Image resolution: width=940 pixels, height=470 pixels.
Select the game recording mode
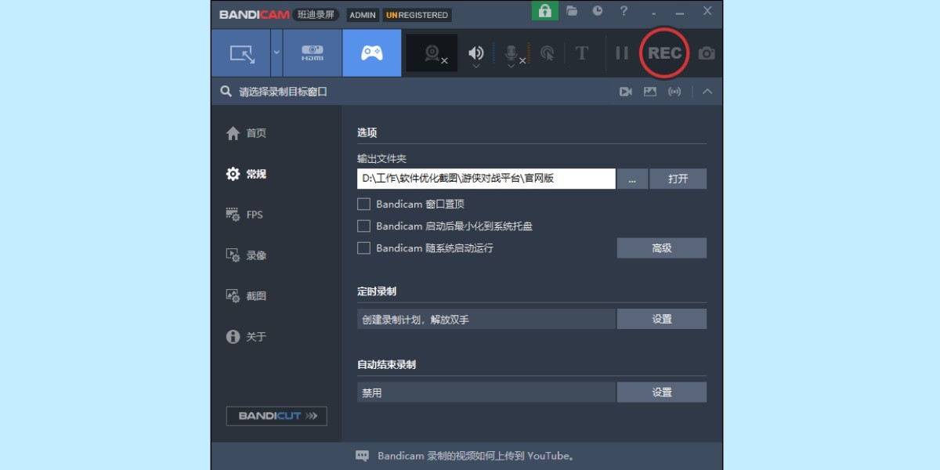coord(371,52)
